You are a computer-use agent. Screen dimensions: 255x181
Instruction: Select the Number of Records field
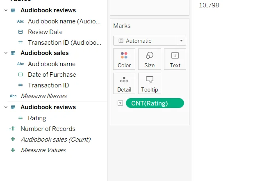point(48,129)
